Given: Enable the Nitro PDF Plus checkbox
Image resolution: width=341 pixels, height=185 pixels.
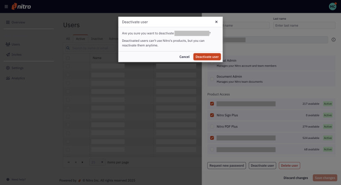Looking at the screenshot, I should pos(212,127).
